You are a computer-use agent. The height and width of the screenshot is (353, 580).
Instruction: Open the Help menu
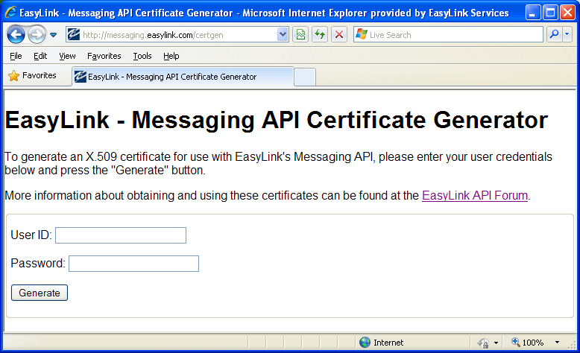tap(171, 56)
